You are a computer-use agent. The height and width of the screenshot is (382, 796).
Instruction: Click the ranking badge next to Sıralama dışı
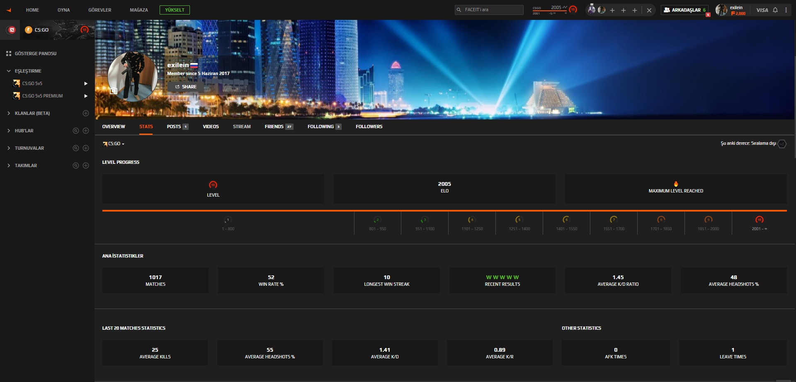coord(782,144)
